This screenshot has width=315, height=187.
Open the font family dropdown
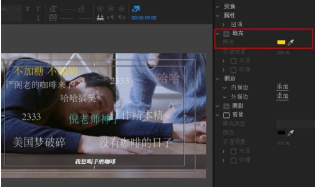point(11,9)
